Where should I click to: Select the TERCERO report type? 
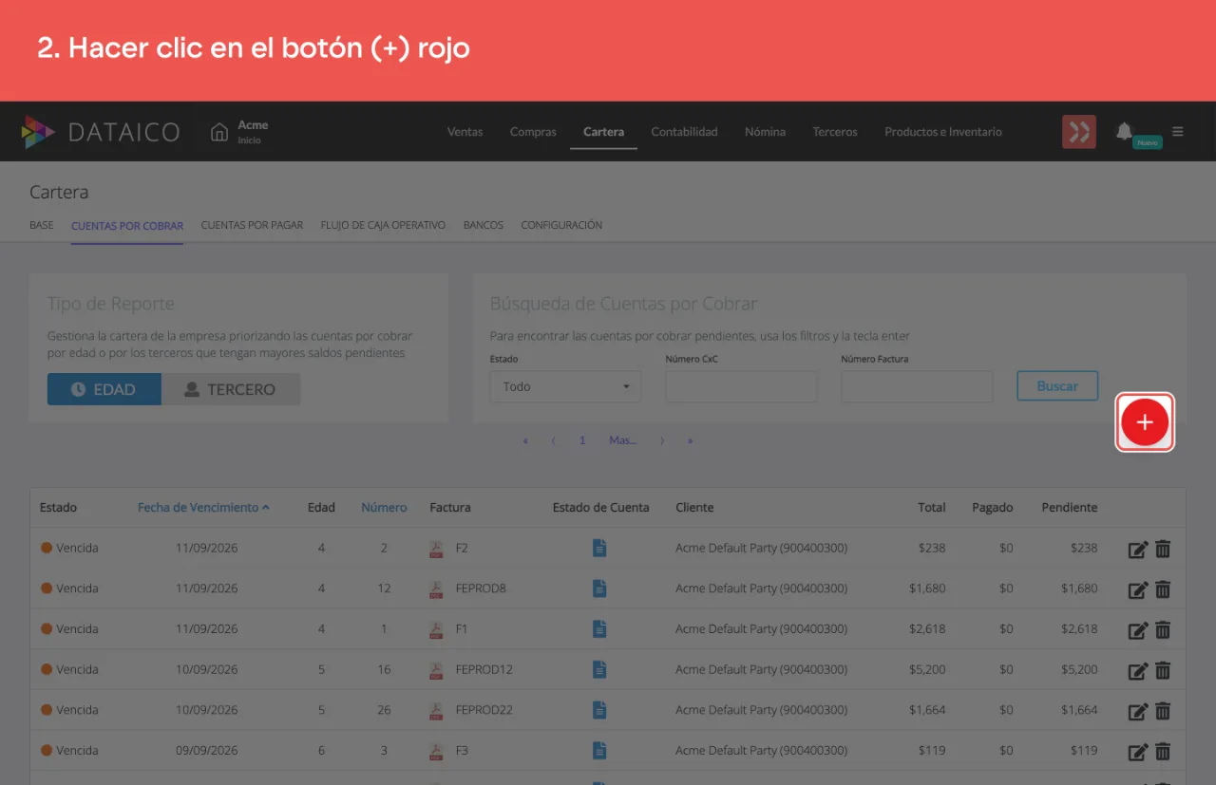tap(231, 389)
